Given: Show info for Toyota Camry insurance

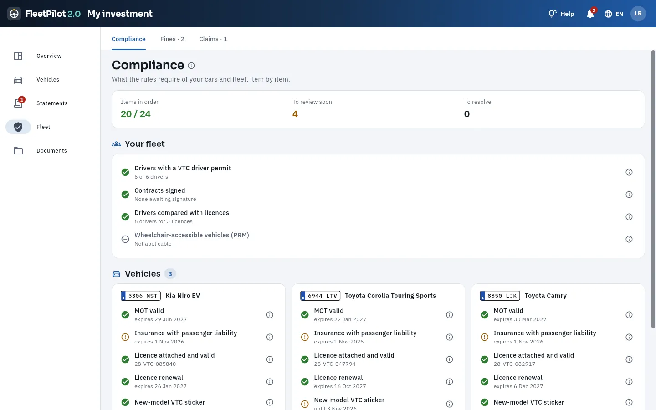Looking at the screenshot, I should [x=629, y=337].
